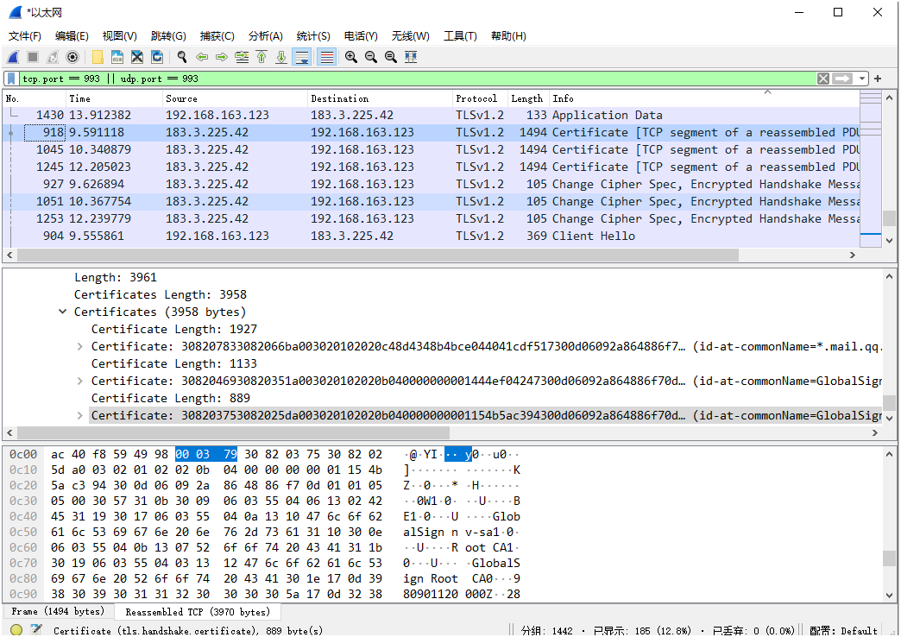Zoom out on packet text

[x=371, y=57]
